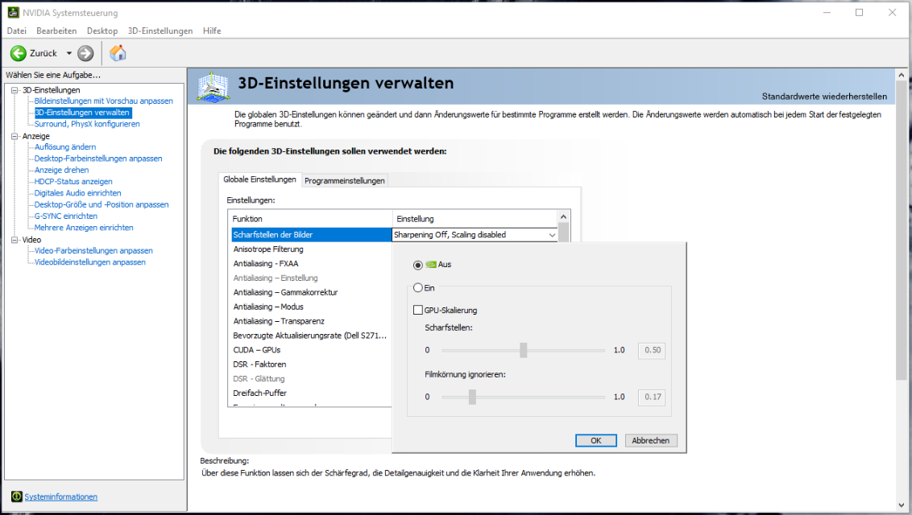
Task: Open HDCP-Status anzeigen
Action: coord(73,182)
